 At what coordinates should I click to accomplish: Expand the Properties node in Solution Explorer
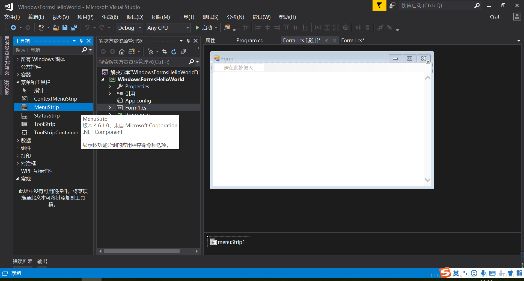coord(110,86)
